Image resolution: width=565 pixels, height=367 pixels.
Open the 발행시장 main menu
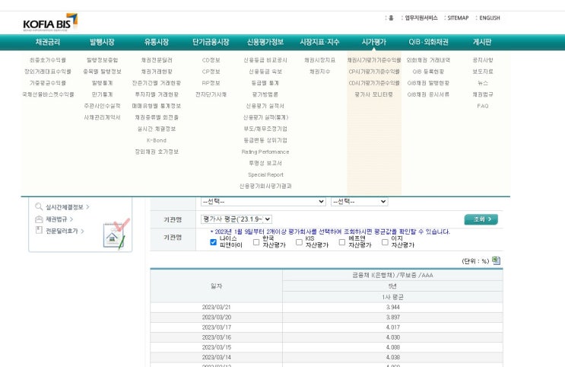pyautogui.click(x=102, y=42)
